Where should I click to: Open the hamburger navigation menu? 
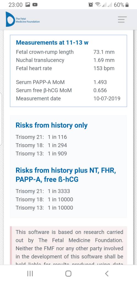122,19
